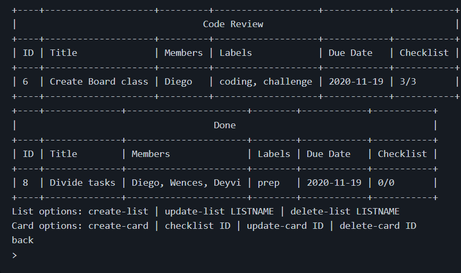
Task: Select the title Create Board class
Action: [x=99, y=81]
